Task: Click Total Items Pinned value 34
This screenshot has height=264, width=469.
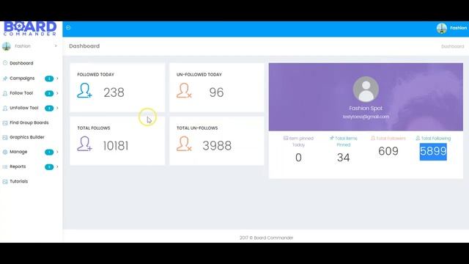Action: point(344,158)
